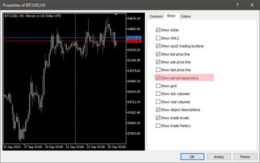
Task: Click price level 61579.60 on scale
Action: [134, 71]
